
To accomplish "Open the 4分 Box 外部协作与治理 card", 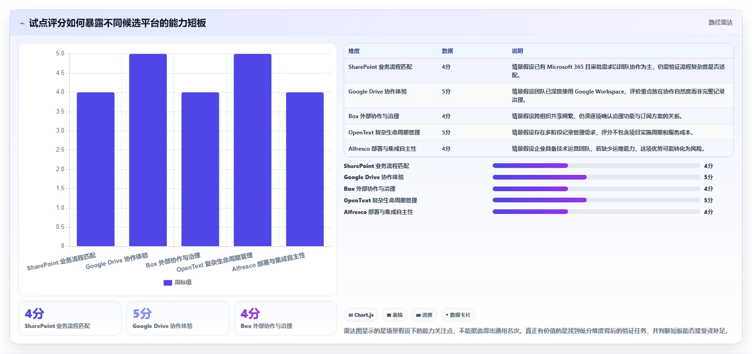I will [x=285, y=318].
